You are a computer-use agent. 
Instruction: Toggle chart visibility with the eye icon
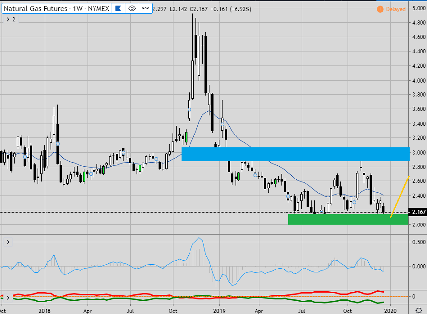point(132,9)
